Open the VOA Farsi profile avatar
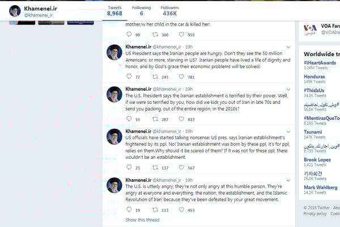The height and width of the screenshot is (227, 340). 310,30
